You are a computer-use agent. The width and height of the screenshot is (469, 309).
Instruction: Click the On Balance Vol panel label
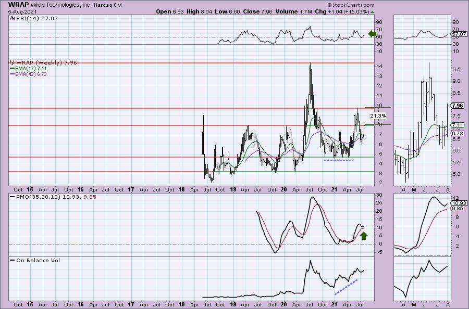click(38, 261)
